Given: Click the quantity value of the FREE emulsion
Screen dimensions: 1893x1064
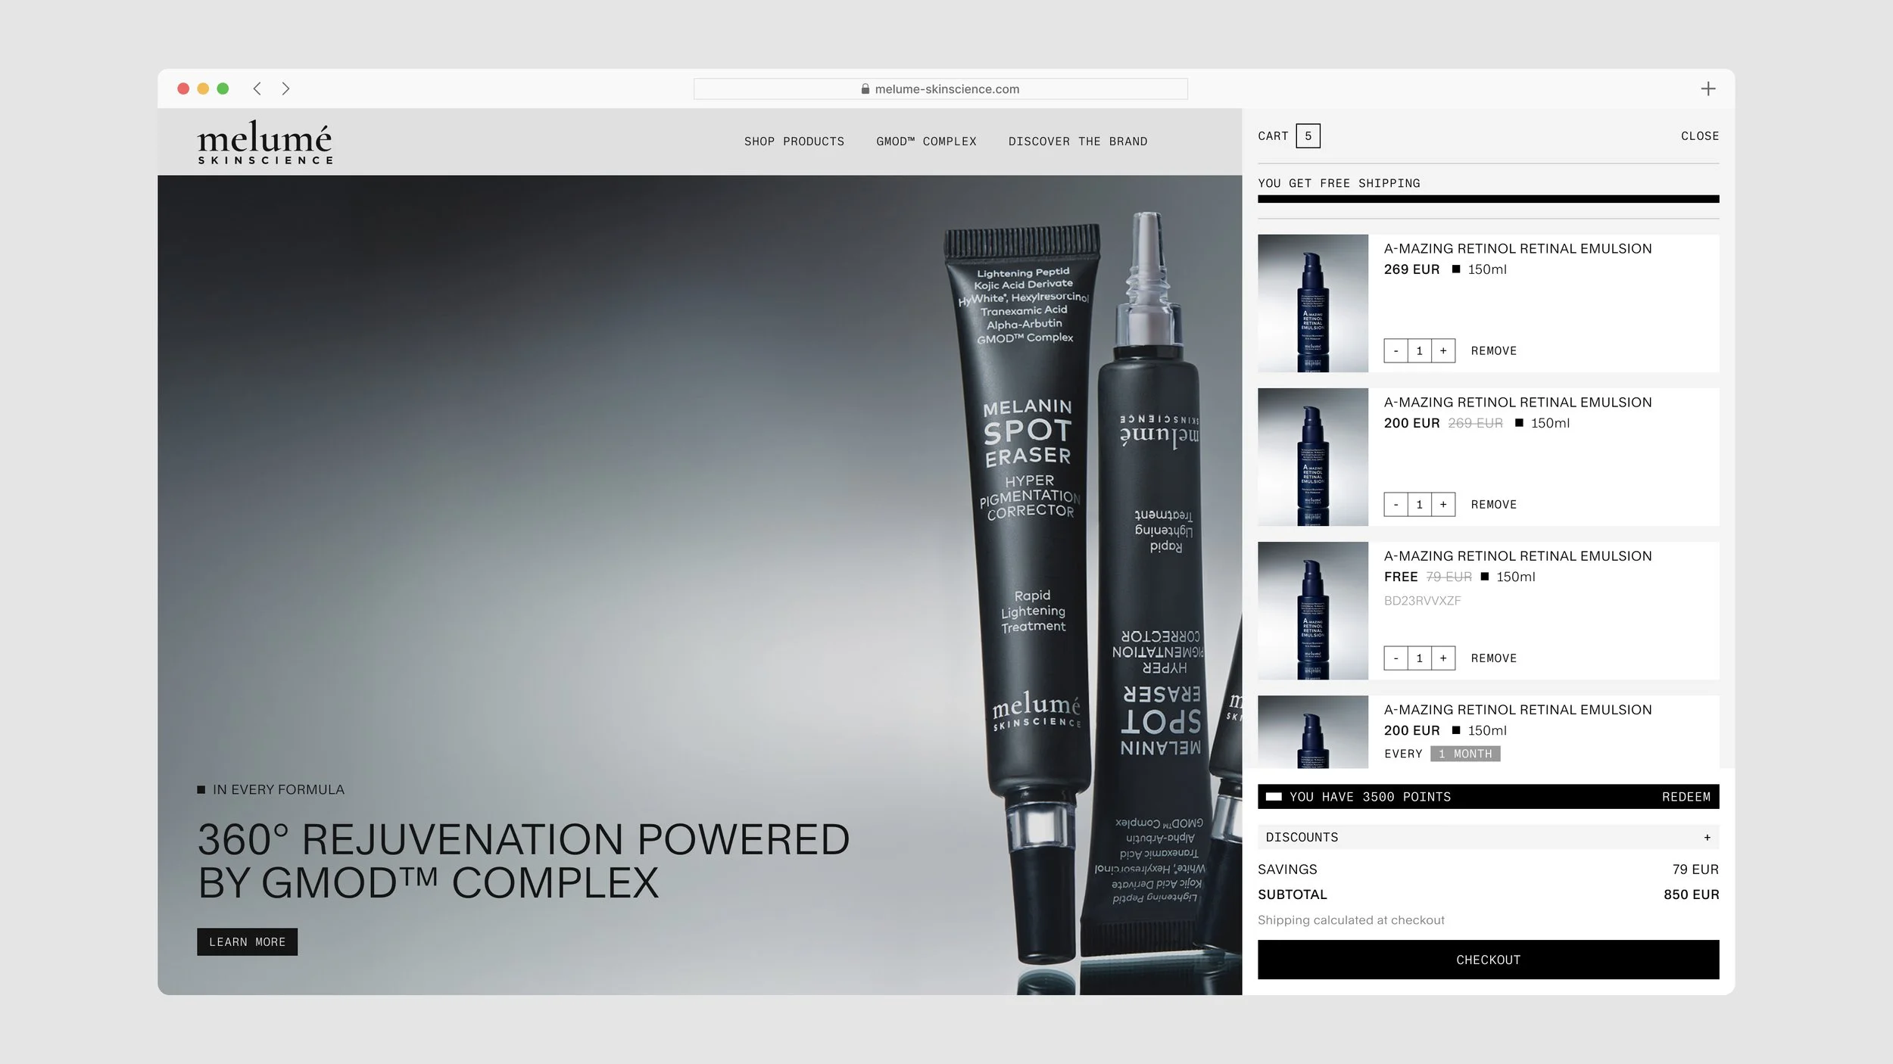Looking at the screenshot, I should pyautogui.click(x=1420, y=658).
